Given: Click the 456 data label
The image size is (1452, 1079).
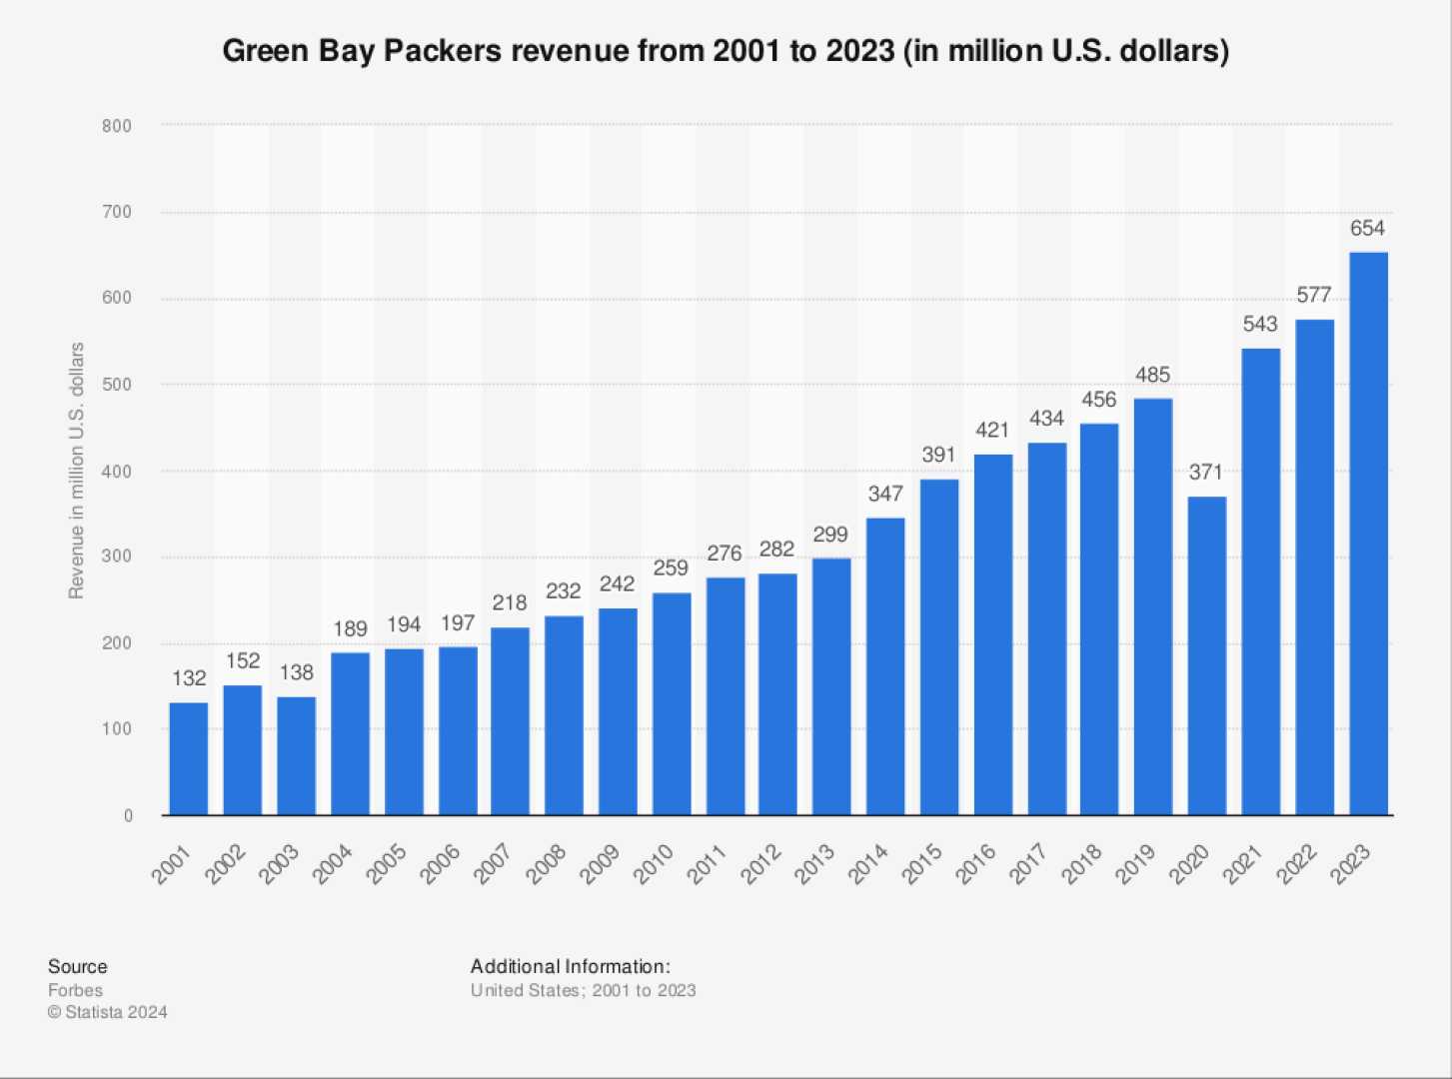Looking at the screenshot, I should [x=1099, y=400].
